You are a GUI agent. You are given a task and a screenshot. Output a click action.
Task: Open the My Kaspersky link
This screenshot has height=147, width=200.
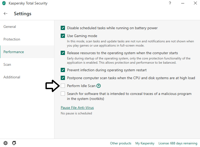tap(145, 143)
